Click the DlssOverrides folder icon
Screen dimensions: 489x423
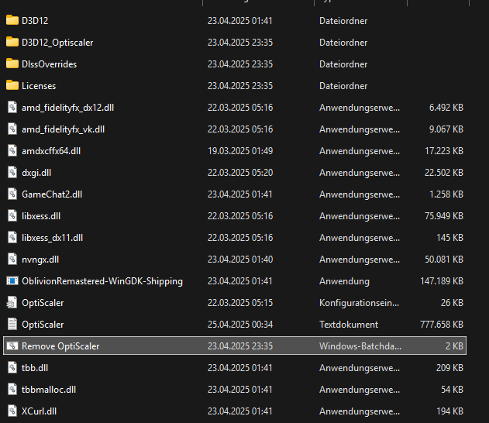click(x=12, y=64)
